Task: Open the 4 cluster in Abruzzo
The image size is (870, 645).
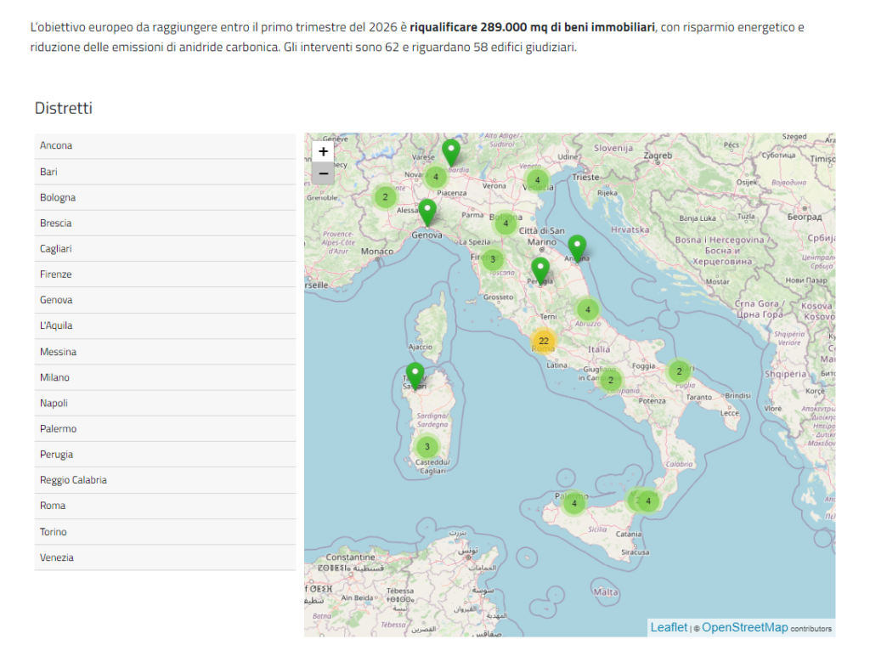Action: (587, 309)
